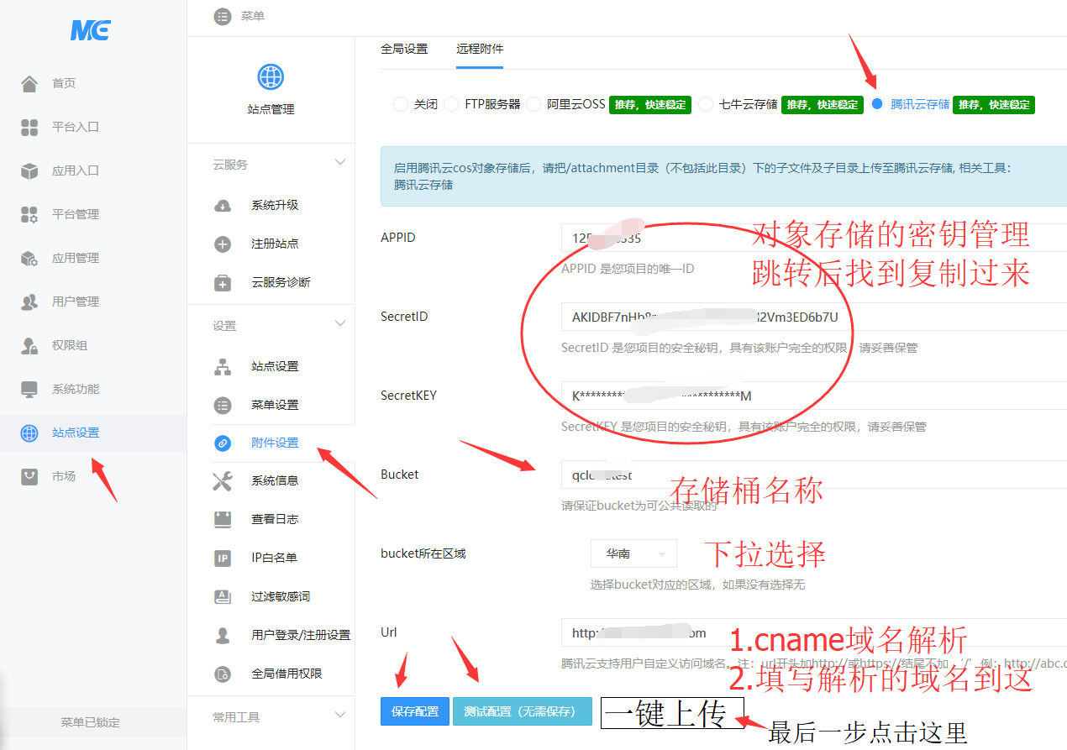
Task: Select the 腾讯云存储 radio option
Action: pos(877,104)
